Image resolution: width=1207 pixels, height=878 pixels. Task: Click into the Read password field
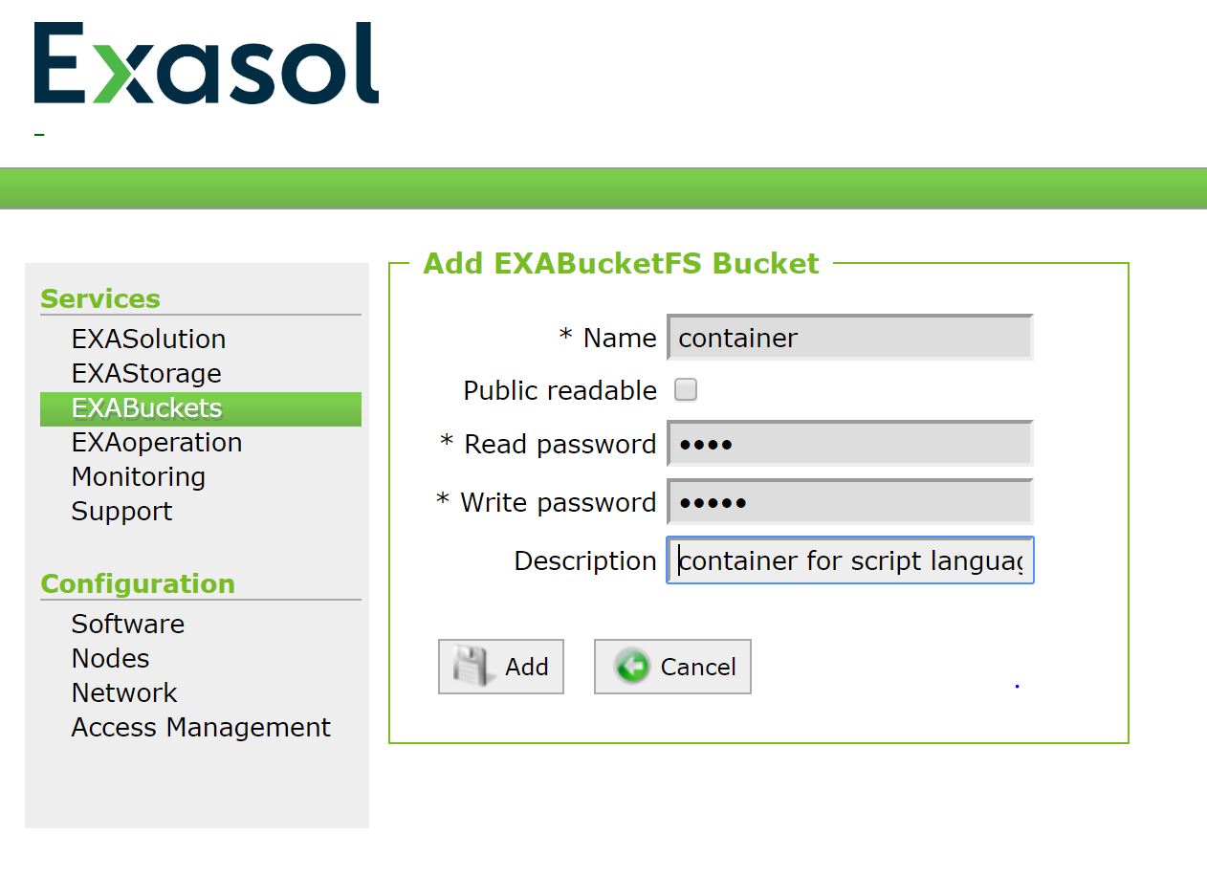[x=849, y=444]
